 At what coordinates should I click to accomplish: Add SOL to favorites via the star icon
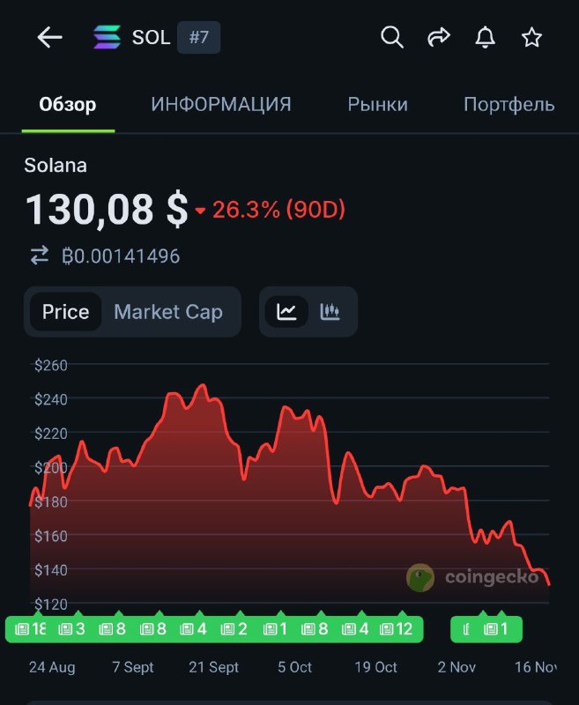click(531, 37)
